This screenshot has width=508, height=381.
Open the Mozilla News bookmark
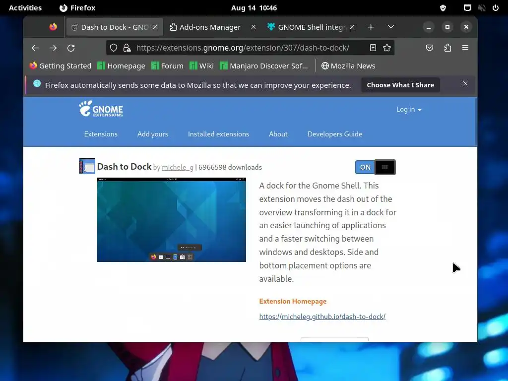(348, 66)
